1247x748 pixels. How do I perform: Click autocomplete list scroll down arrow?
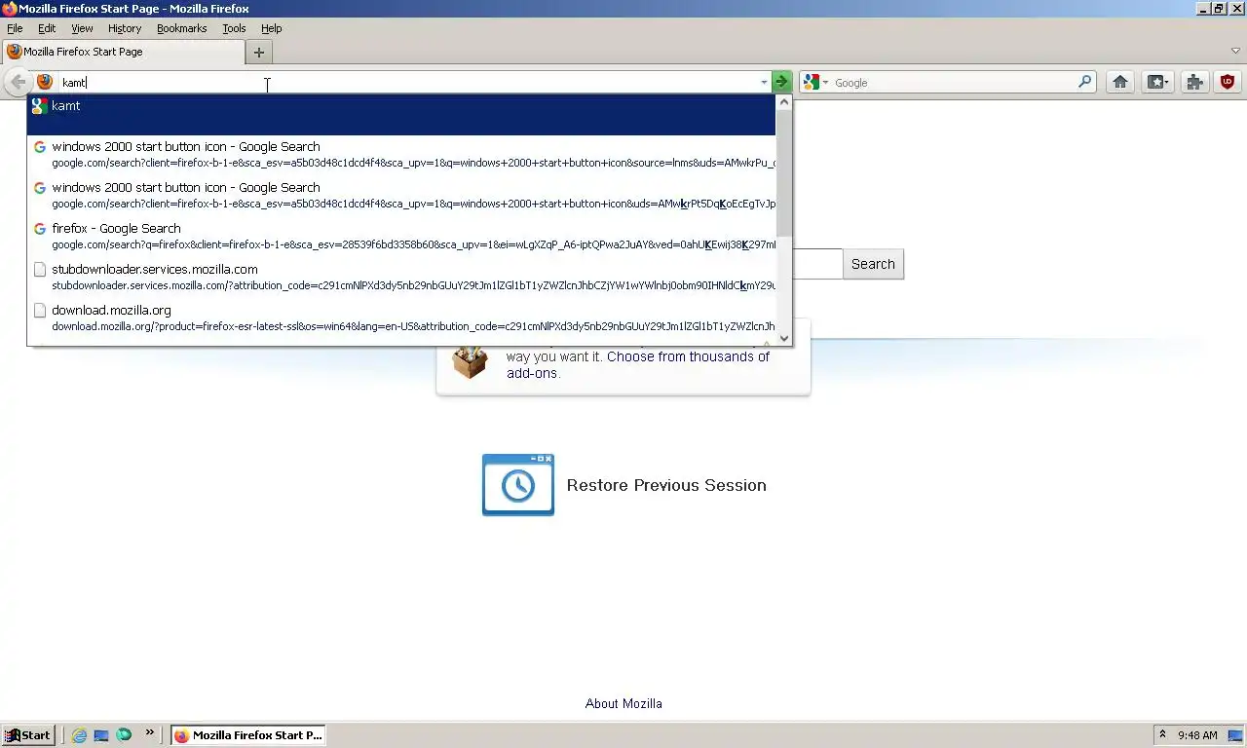tap(784, 338)
